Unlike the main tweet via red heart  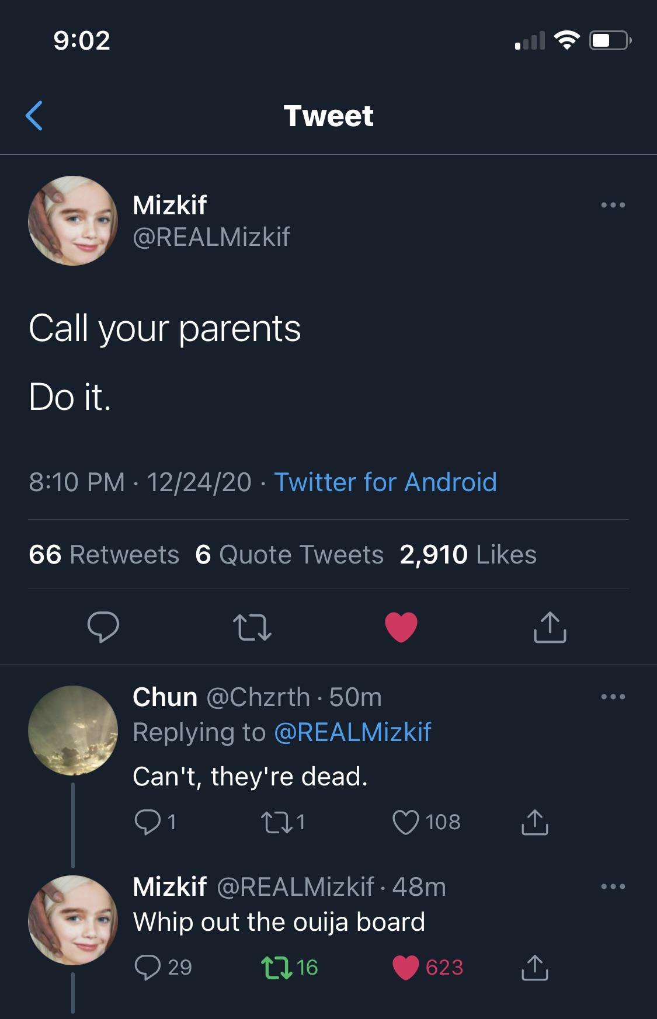(x=401, y=627)
